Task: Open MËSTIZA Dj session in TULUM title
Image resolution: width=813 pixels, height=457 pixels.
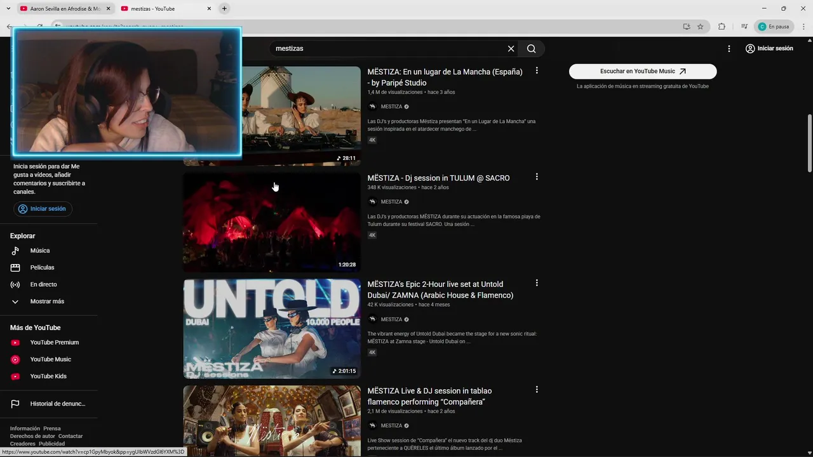Action: click(438, 178)
